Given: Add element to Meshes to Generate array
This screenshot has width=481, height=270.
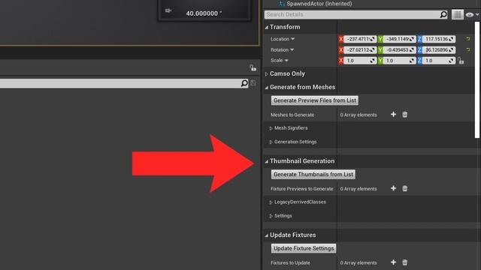Looking at the screenshot, I should [x=393, y=115].
